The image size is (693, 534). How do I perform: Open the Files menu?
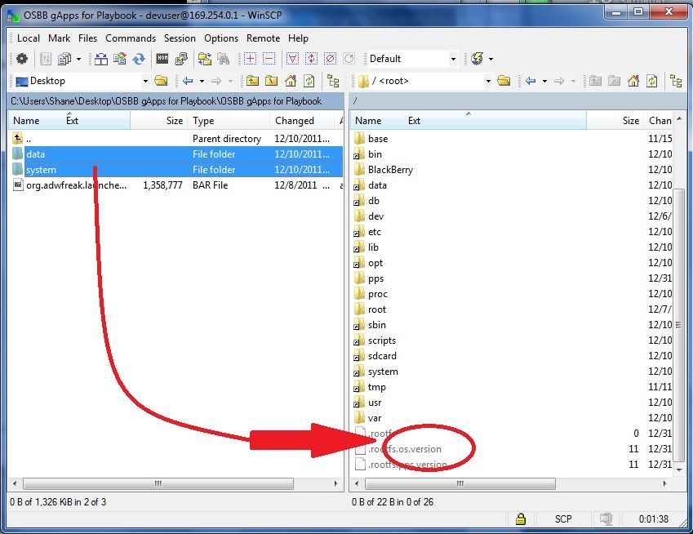point(87,38)
